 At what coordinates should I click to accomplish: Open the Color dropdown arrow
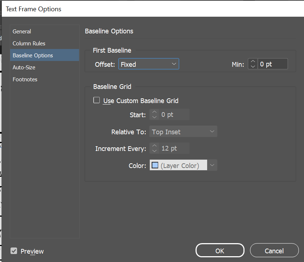pos(212,165)
